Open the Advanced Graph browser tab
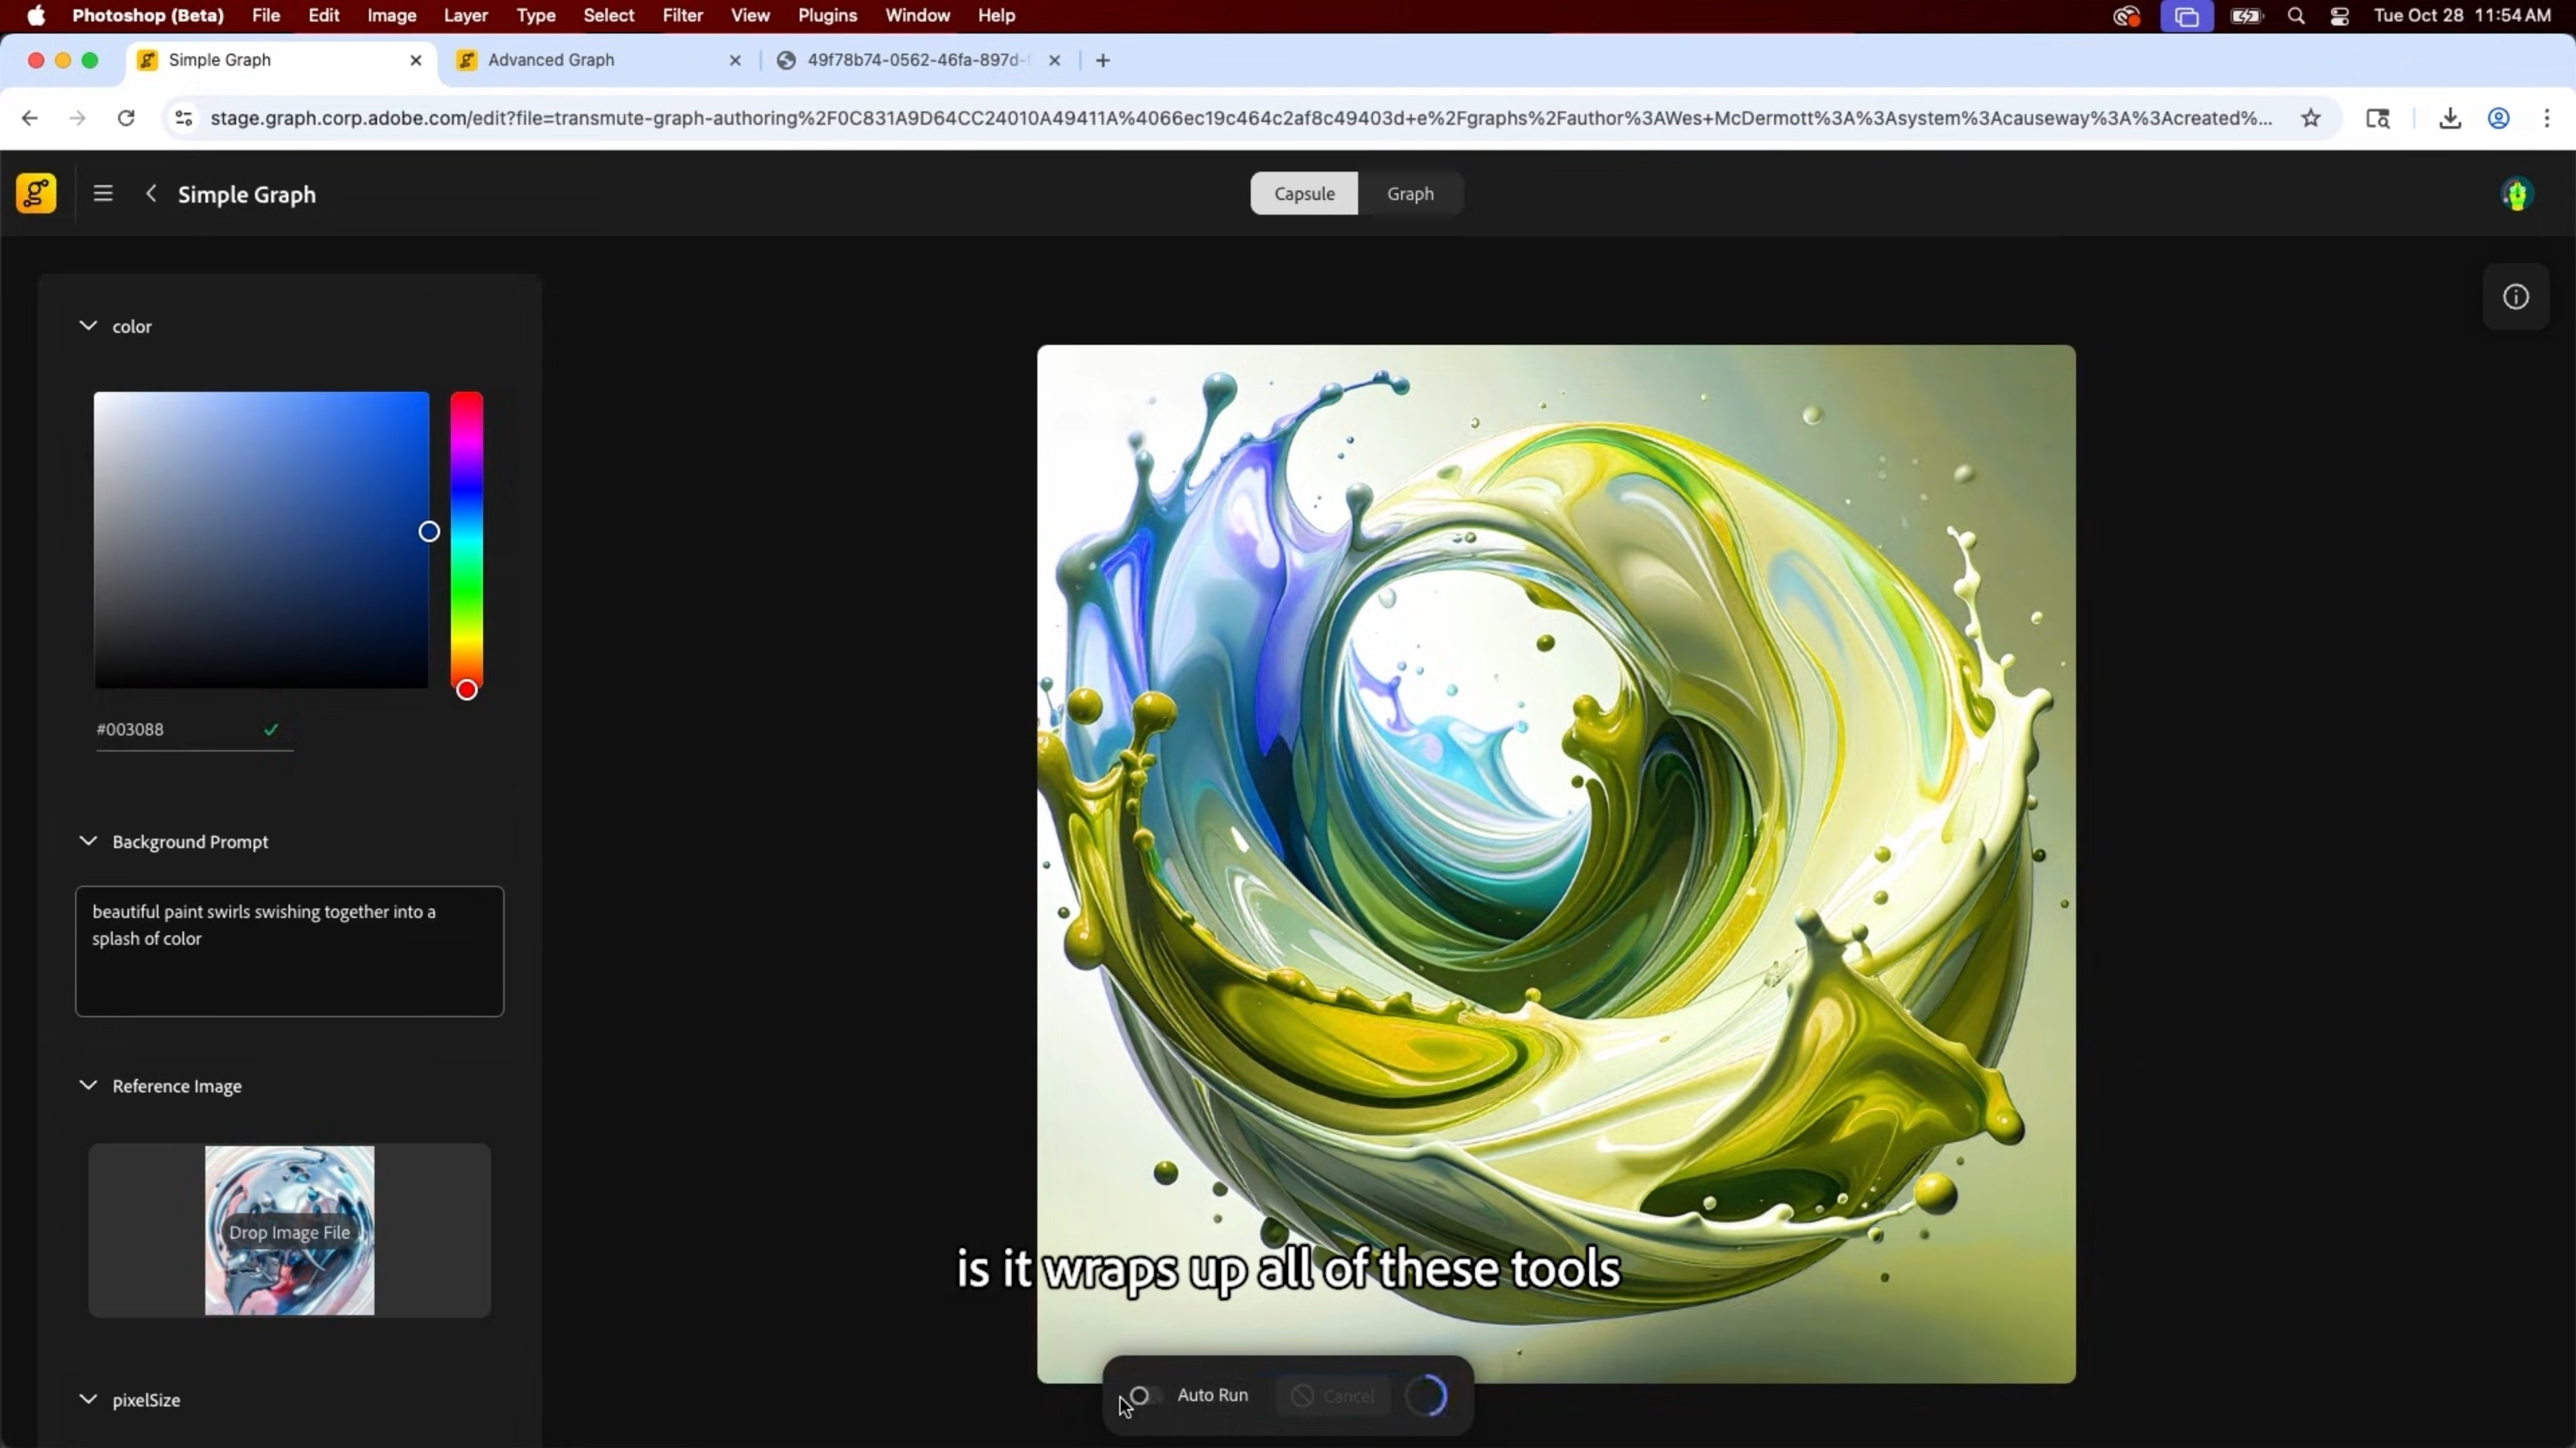2576x1448 pixels. [x=551, y=60]
